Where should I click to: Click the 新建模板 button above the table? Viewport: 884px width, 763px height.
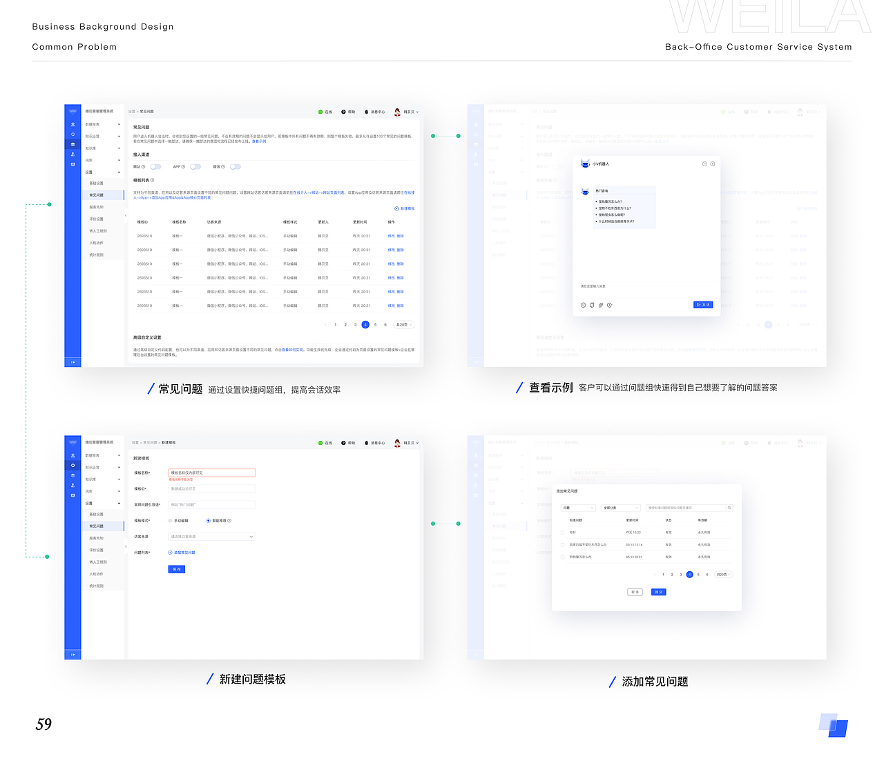(x=405, y=208)
